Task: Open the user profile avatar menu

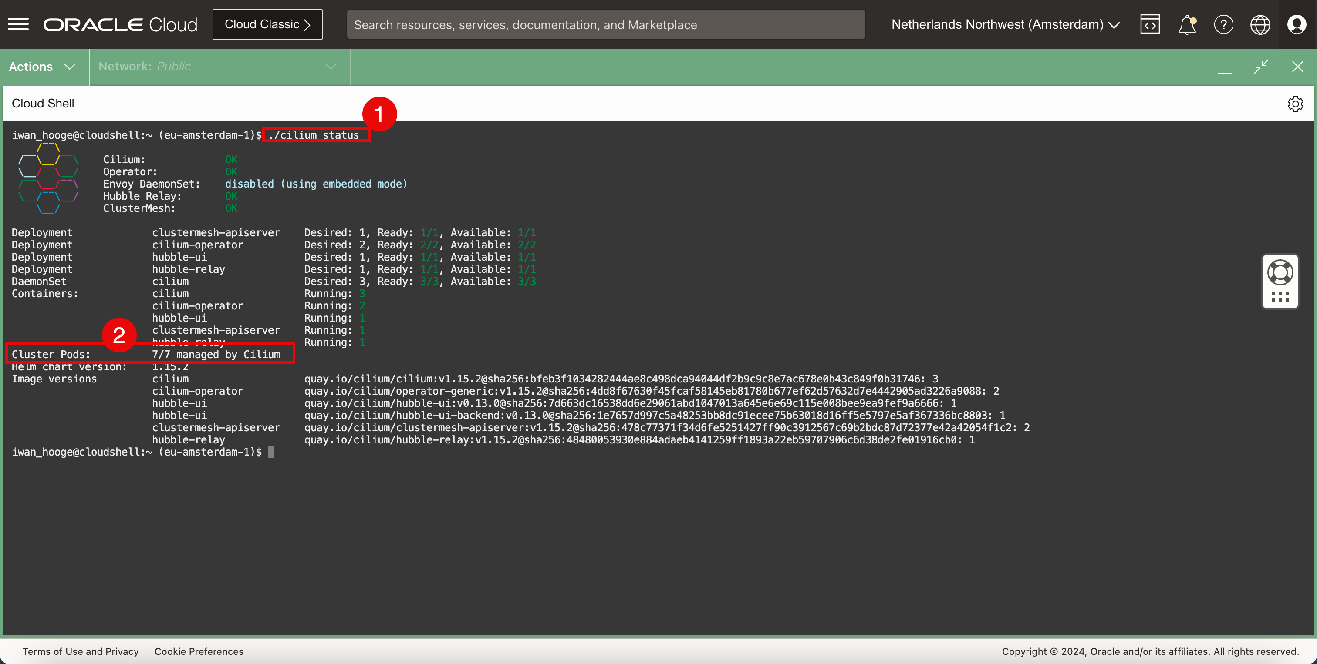Action: [x=1297, y=24]
